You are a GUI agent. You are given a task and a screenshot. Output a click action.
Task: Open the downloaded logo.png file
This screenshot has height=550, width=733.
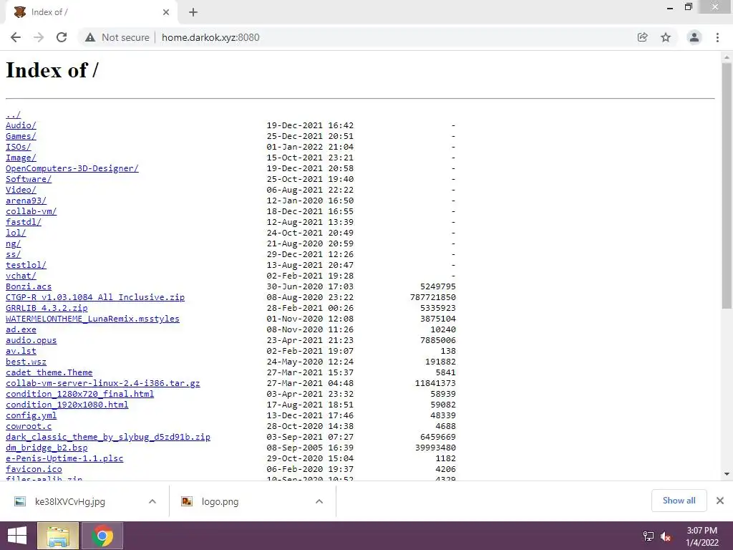[220, 501]
